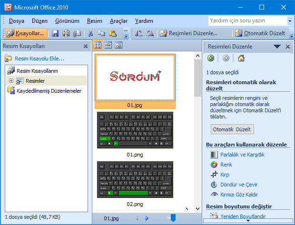This screenshot has width=295, height=225.
Task: Close the Resim Kısayolları pane
Action: (x=86, y=46)
